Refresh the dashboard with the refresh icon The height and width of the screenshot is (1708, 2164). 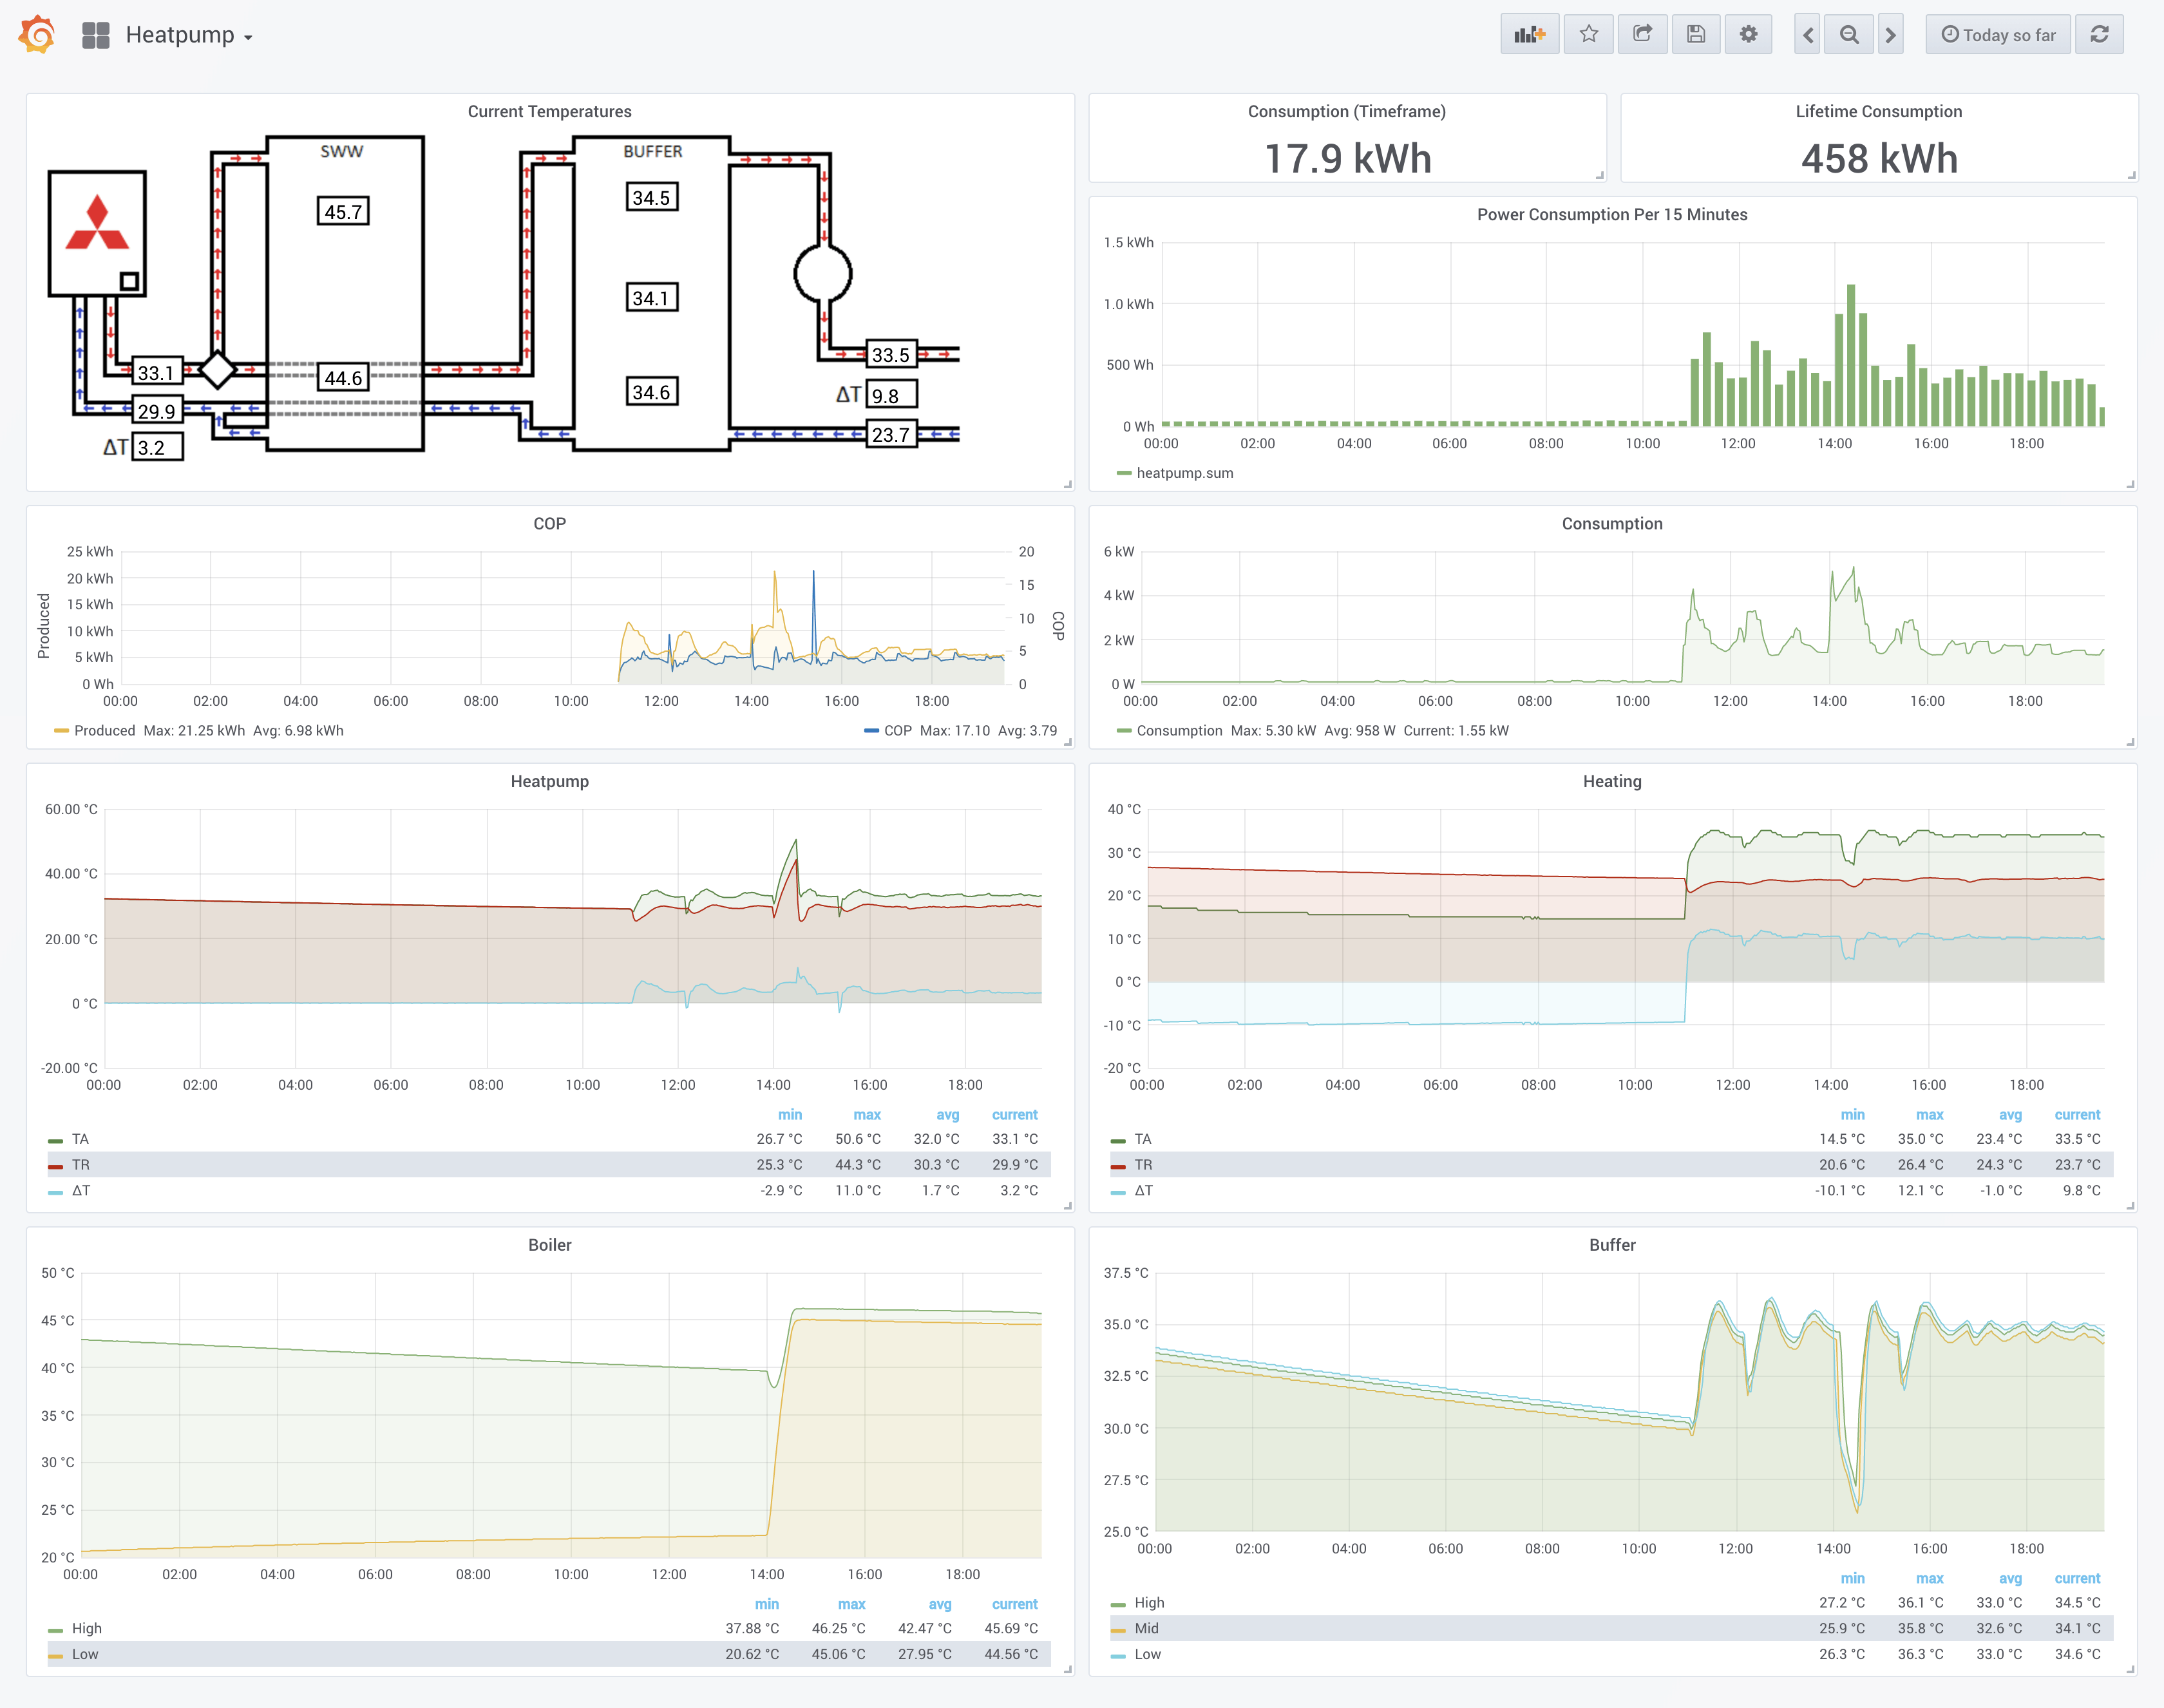[x=2100, y=35]
